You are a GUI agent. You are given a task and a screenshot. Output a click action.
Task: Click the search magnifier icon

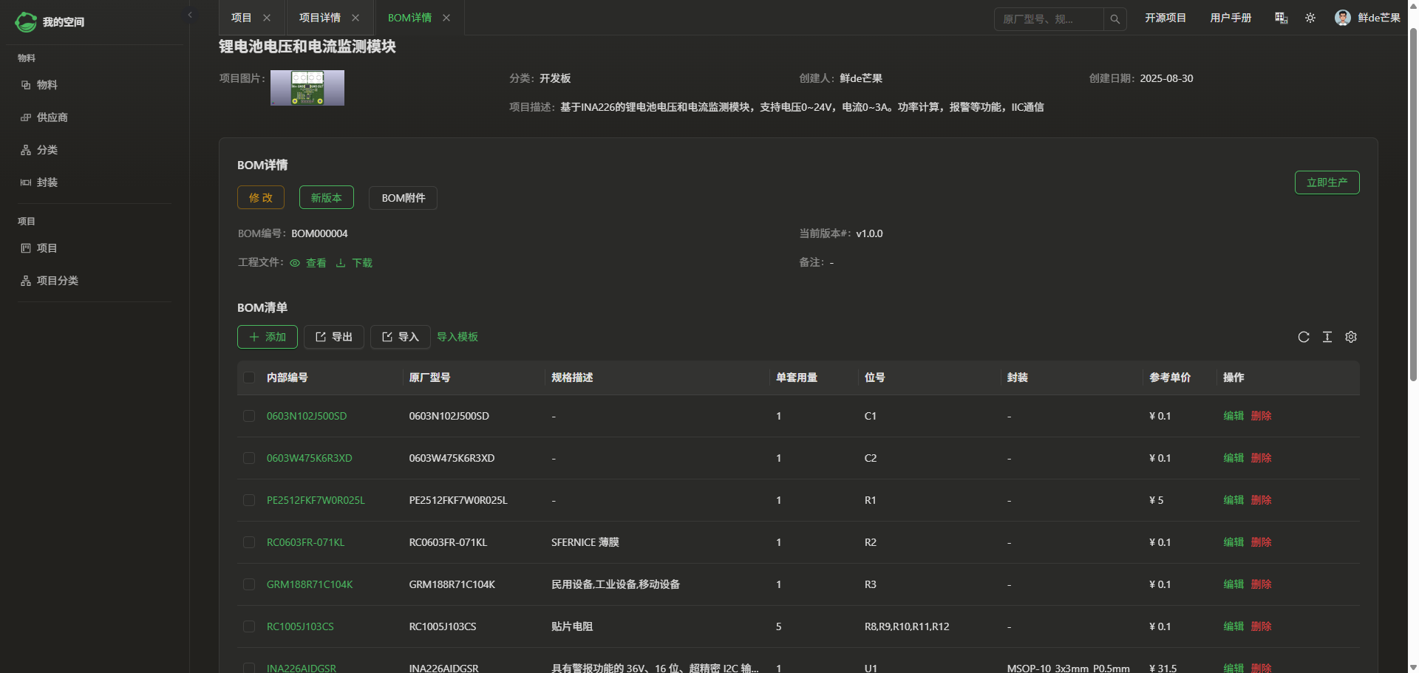[x=1115, y=19]
